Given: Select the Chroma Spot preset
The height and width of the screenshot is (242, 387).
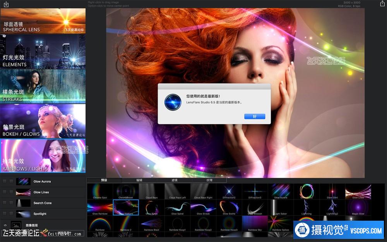Looking at the screenshot, I should point(100,191).
